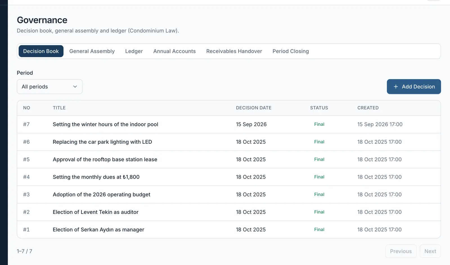Image resolution: width=450 pixels, height=265 pixels.
Task: Click the decision number #2
Action: (x=26, y=212)
